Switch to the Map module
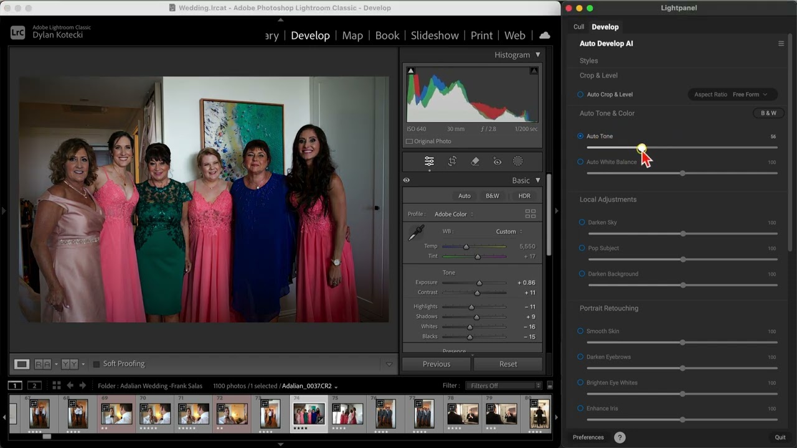797x448 pixels. (352, 35)
